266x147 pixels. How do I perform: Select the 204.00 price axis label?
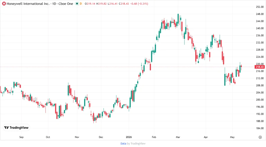[260, 92]
